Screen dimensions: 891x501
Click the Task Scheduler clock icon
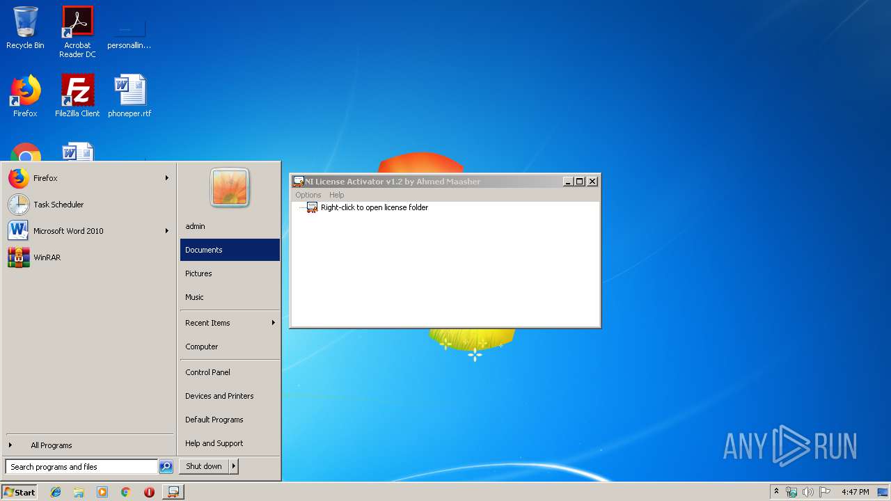pyautogui.click(x=19, y=205)
